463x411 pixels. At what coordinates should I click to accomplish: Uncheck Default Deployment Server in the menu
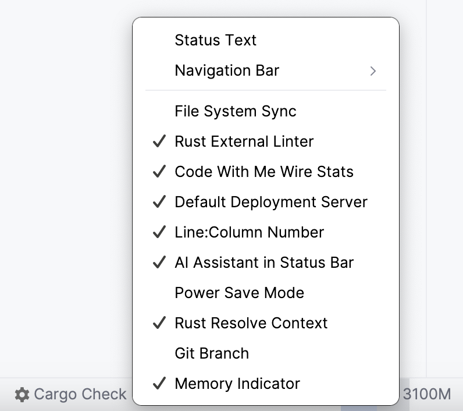[271, 202]
